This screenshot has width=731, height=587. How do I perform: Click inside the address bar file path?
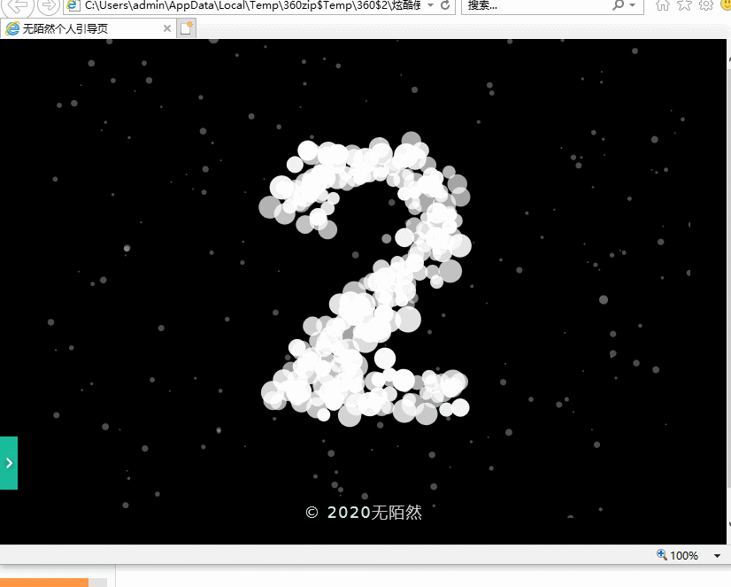[x=248, y=5]
